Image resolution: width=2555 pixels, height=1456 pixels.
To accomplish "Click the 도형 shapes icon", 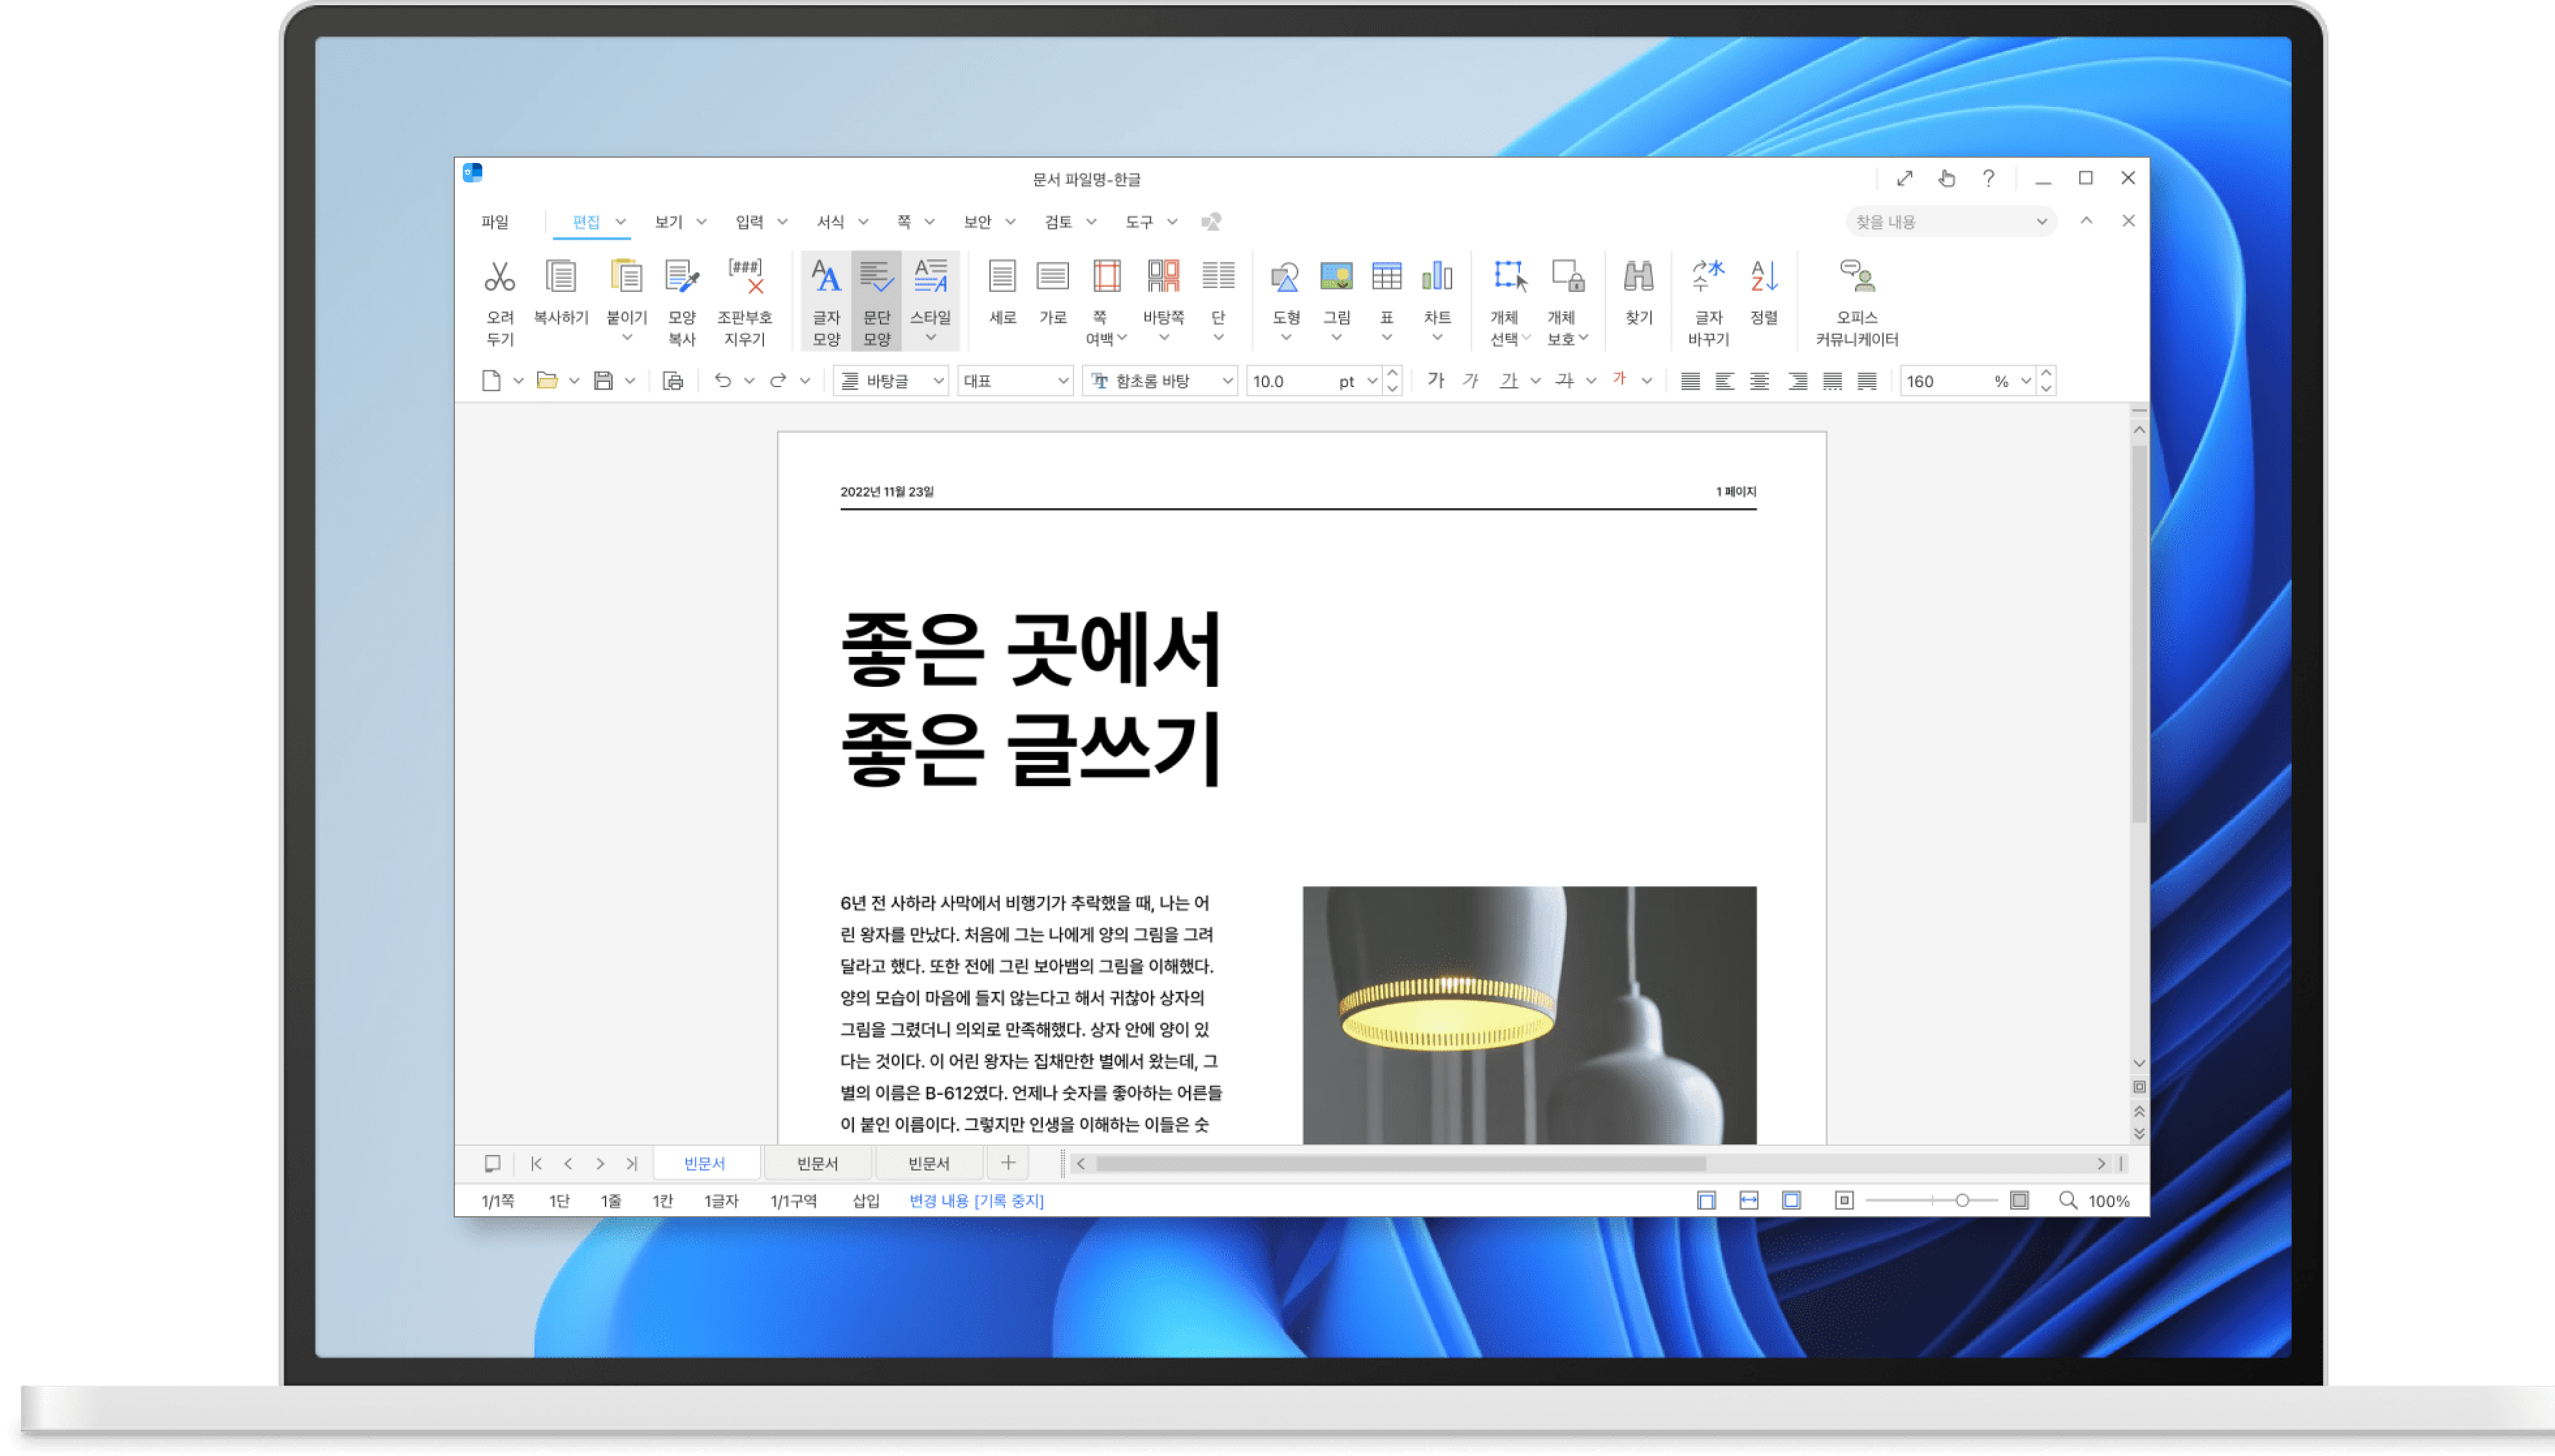I will (1285, 277).
